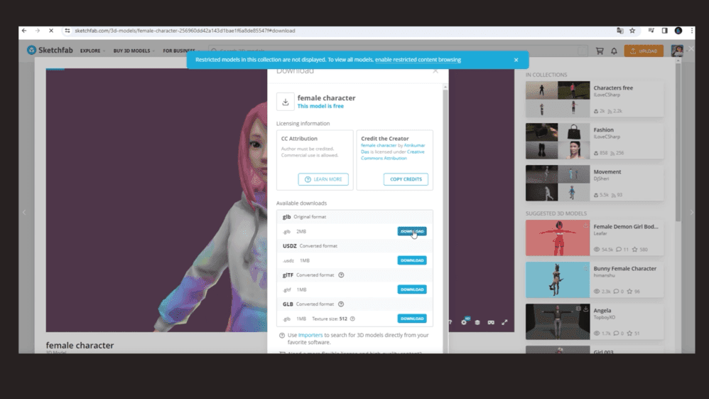Click Learn More about CC Attribution

click(x=323, y=179)
